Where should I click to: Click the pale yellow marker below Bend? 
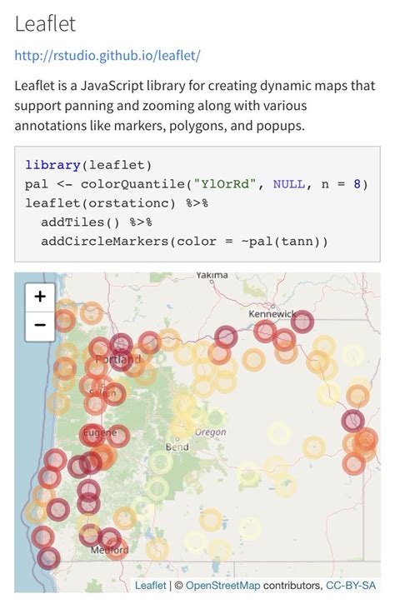tap(160, 462)
